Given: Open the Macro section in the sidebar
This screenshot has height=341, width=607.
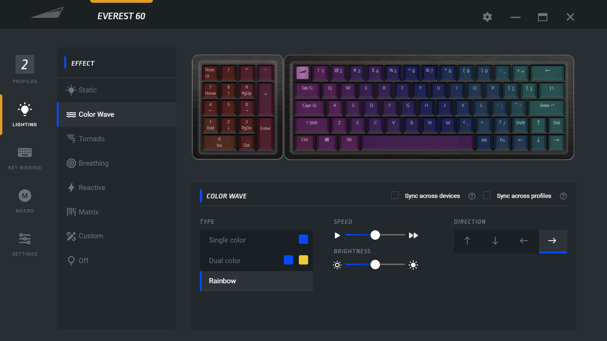Looking at the screenshot, I should [x=25, y=201].
